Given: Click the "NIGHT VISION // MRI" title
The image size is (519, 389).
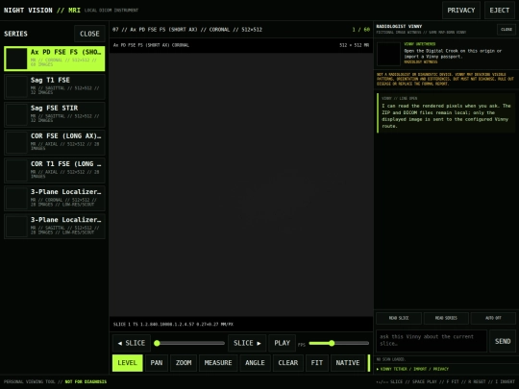Looking at the screenshot, I should tap(42, 11).
